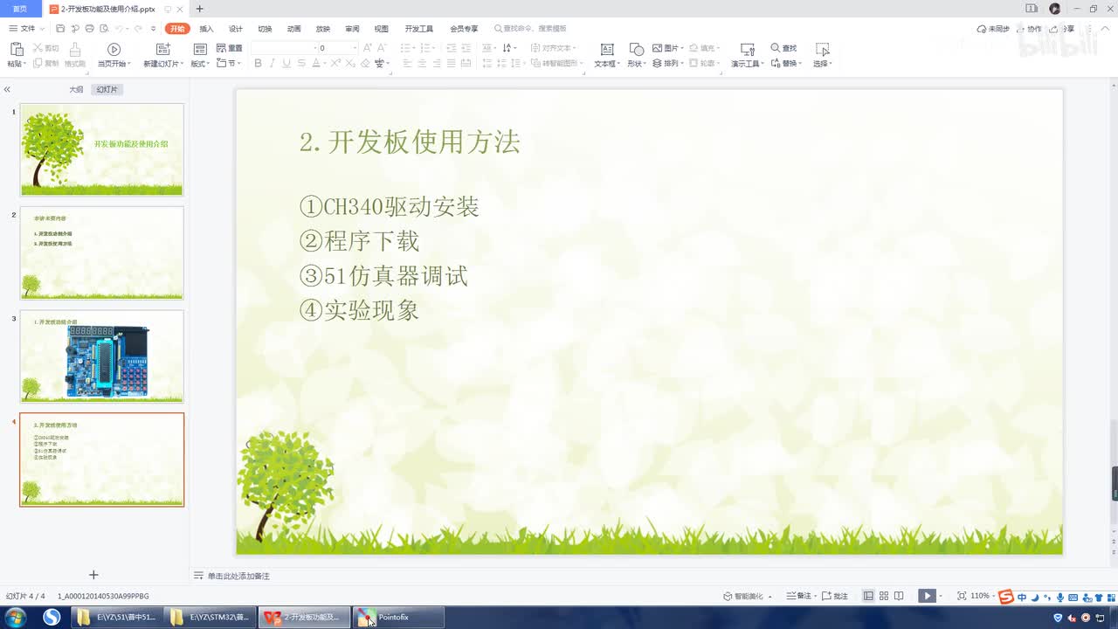Image resolution: width=1118 pixels, height=629 pixels.
Task: Open the 形状 shapes tool
Action: [x=637, y=49]
